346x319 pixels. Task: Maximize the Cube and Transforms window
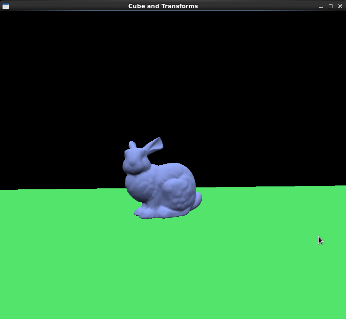331,6
